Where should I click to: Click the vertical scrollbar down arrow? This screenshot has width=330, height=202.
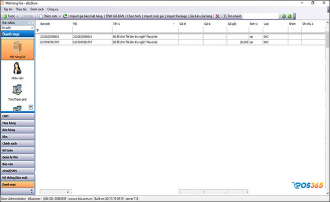(x=327, y=193)
